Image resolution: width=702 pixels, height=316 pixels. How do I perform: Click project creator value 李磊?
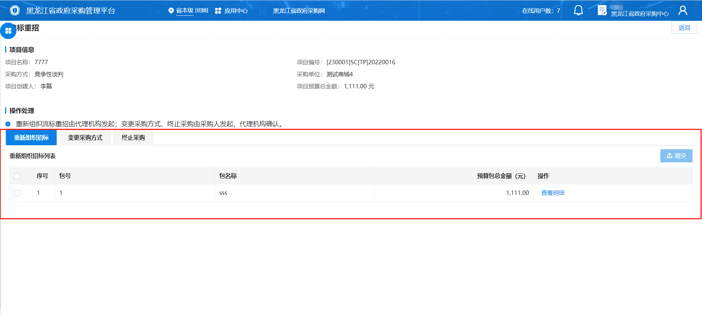(x=46, y=86)
